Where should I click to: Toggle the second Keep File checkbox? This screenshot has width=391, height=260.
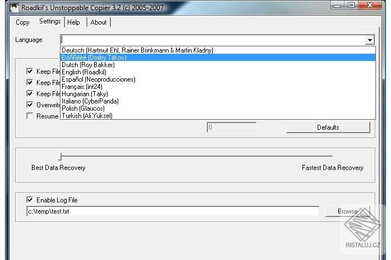click(30, 82)
